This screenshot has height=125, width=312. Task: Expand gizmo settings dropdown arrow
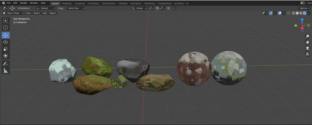click(x=275, y=13)
